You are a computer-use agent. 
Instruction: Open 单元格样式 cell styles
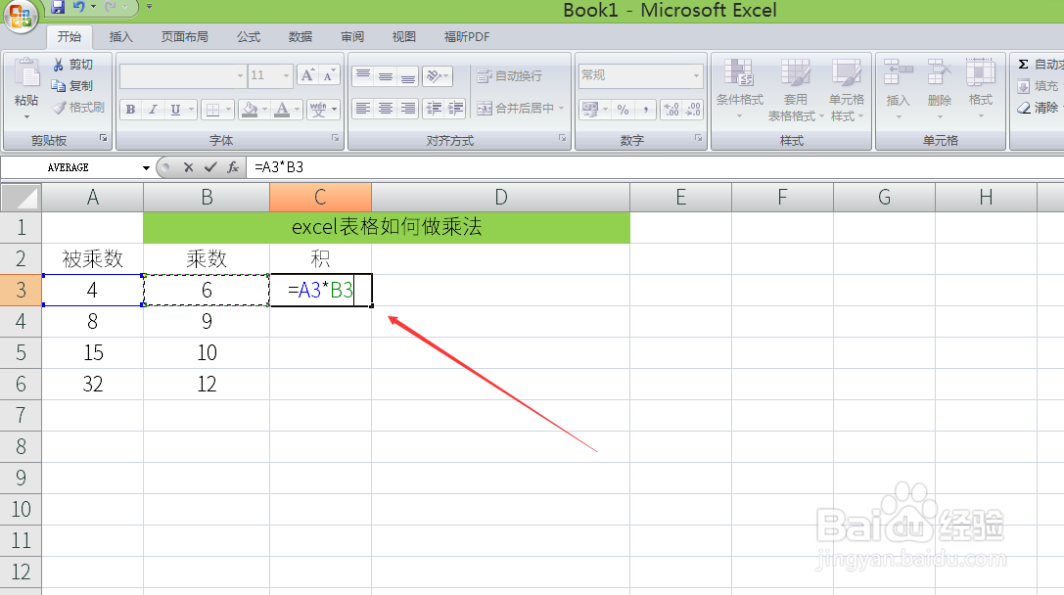pyautogui.click(x=847, y=89)
